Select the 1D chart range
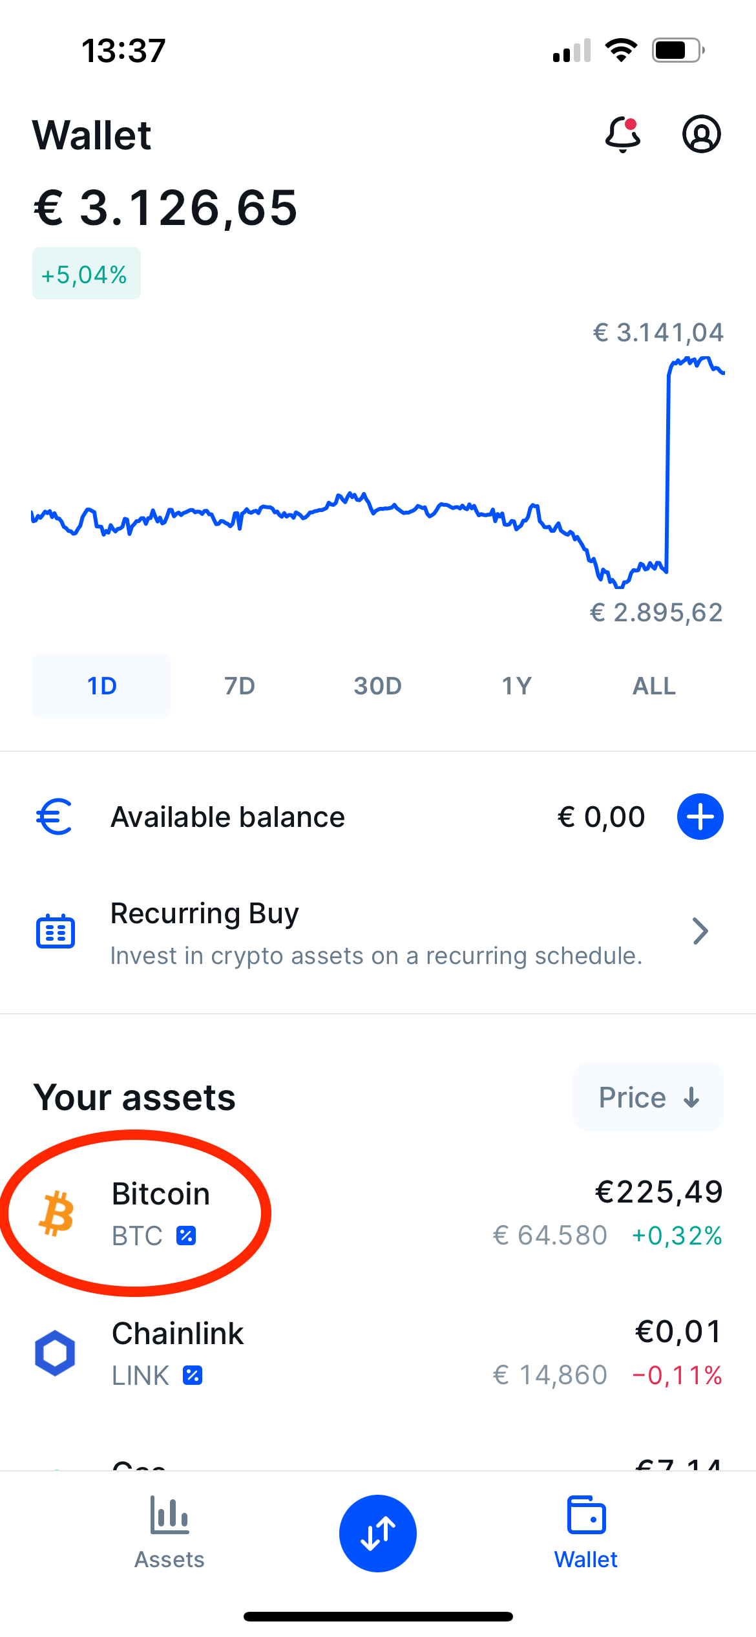756x1637 pixels. [x=101, y=686]
